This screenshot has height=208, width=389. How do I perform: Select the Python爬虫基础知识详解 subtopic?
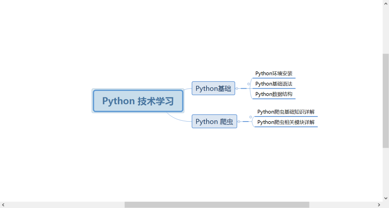click(x=286, y=112)
